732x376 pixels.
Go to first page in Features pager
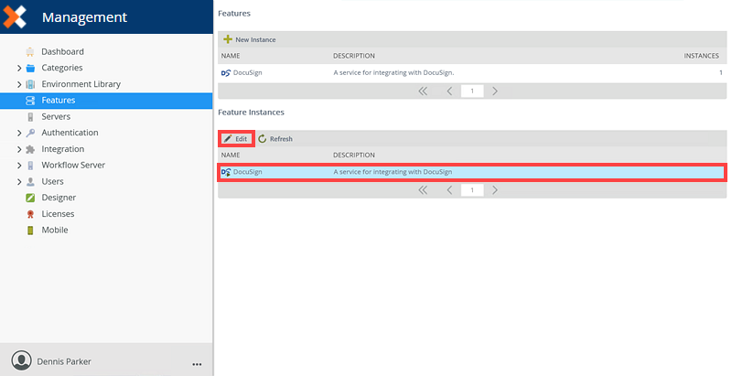[x=423, y=91]
